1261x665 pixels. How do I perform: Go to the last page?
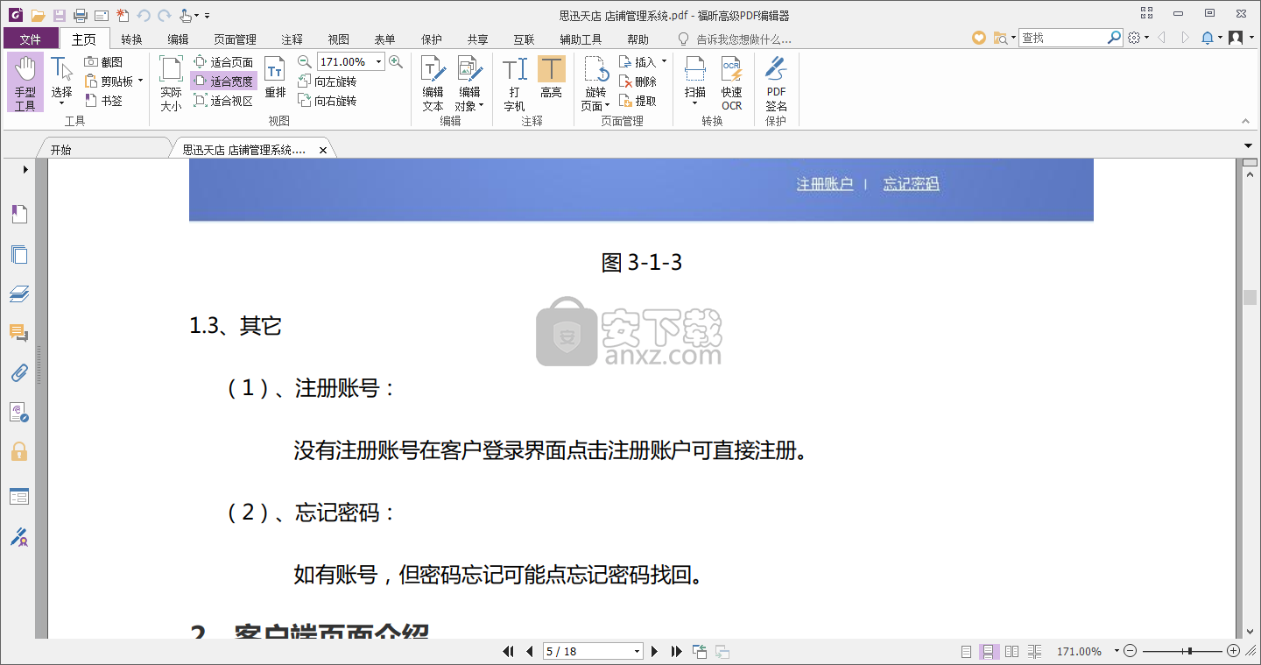[676, 651]
